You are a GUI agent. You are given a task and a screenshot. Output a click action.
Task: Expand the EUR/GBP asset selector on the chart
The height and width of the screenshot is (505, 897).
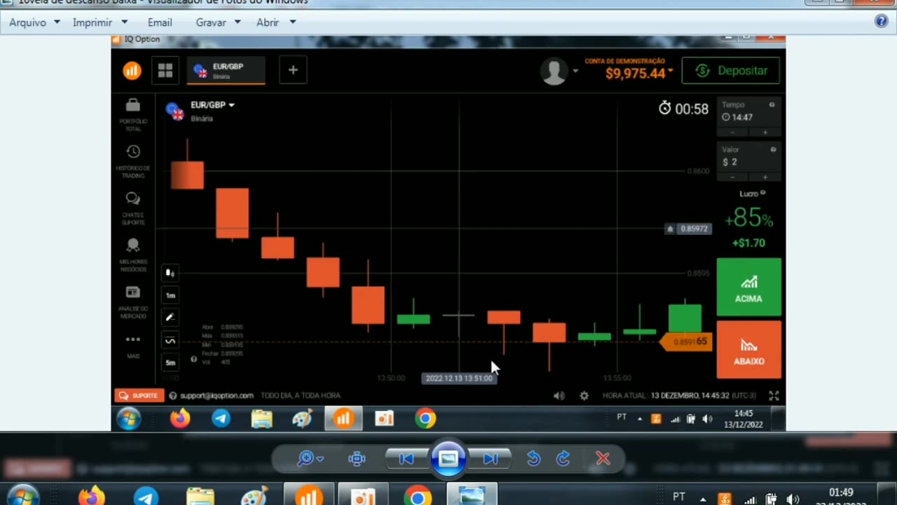212,105
